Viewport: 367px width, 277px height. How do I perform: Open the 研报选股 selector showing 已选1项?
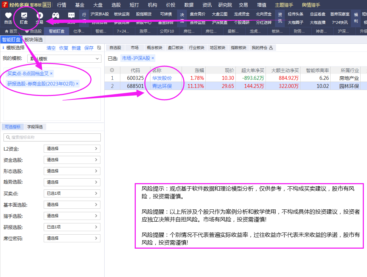click(72, 227)
